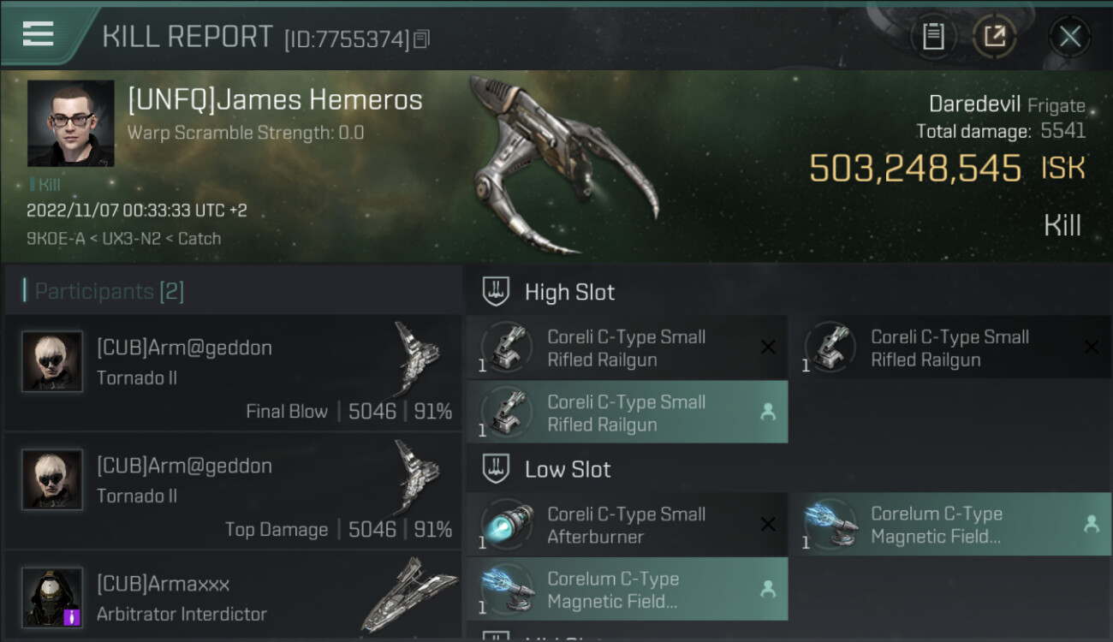
Task: Select Arm@geddon Top Damage entry
Action: pyautogui.click(x=233, y=490)
